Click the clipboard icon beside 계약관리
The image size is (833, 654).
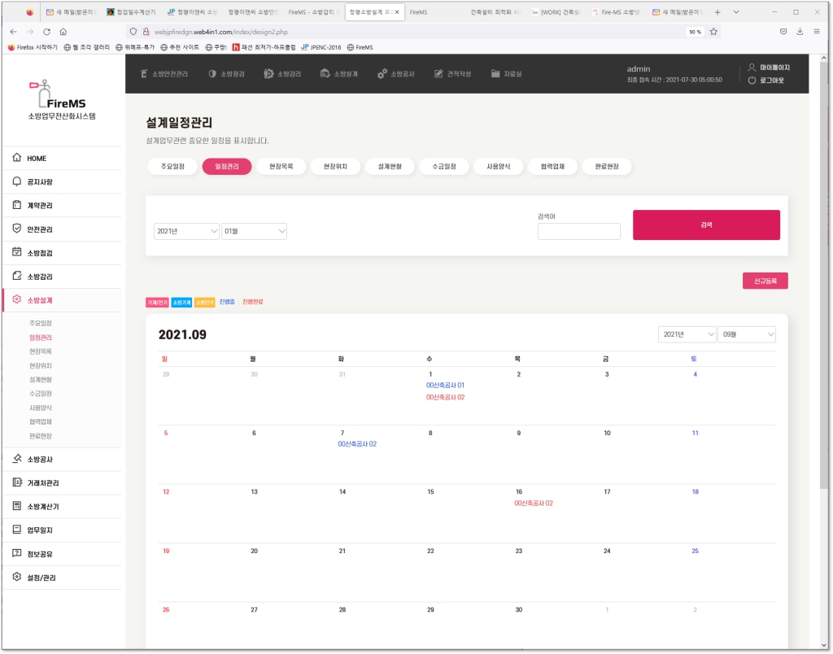coord(17,205)
